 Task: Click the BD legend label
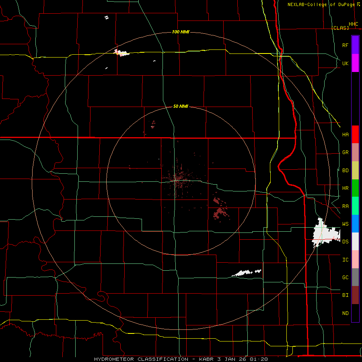tap(346, 171)
